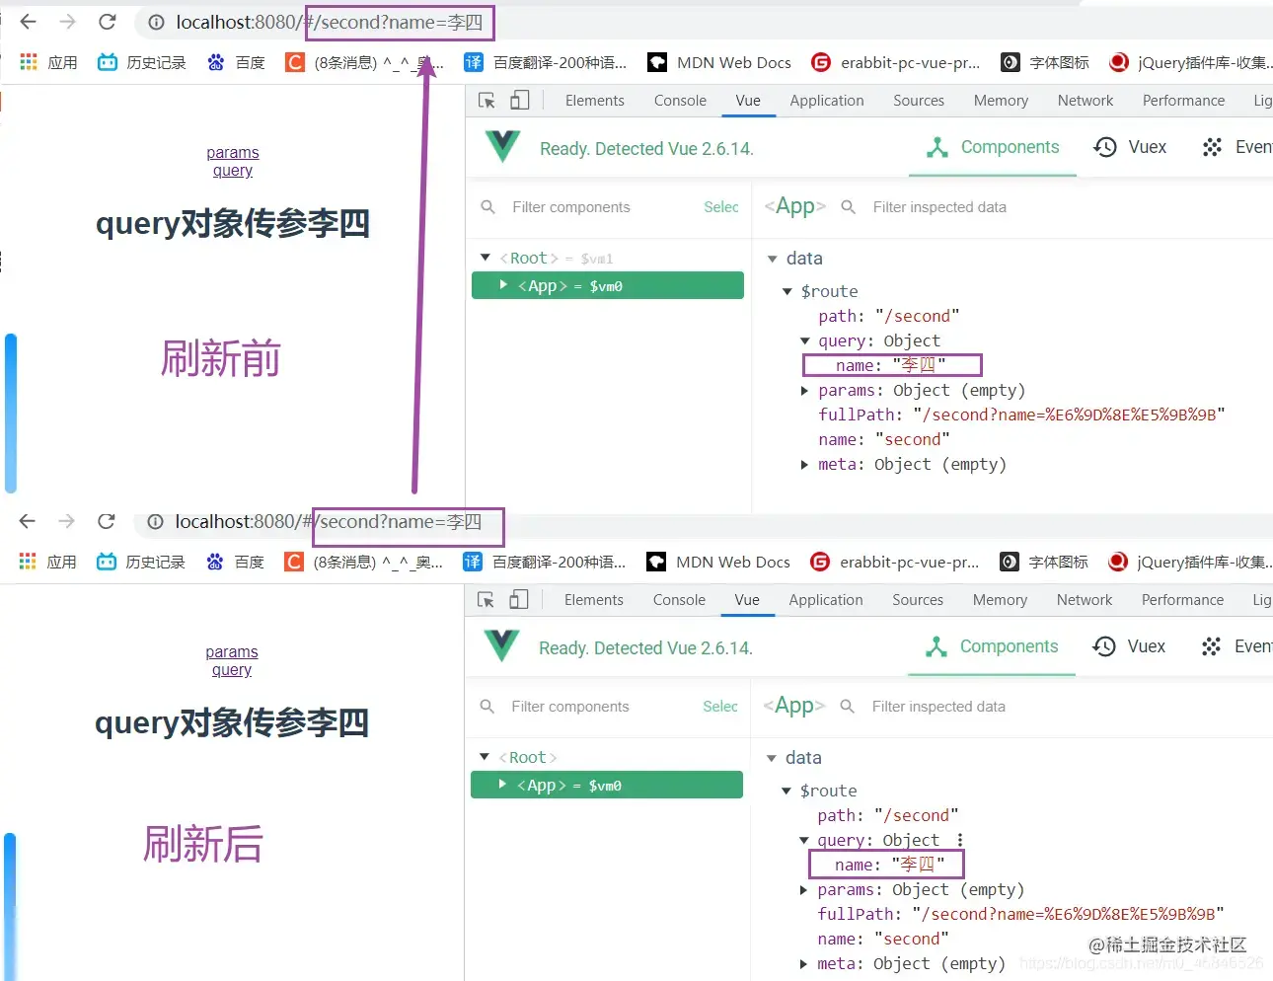Reload the page in the upper browser

[108, 22]
